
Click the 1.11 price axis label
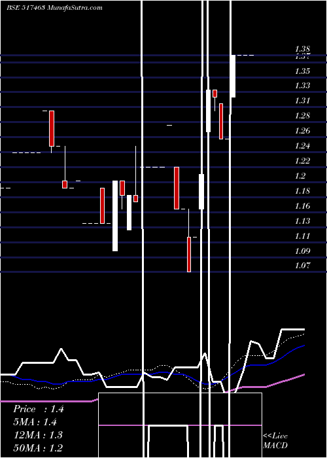pyautogui.click(x=302, y=236)
